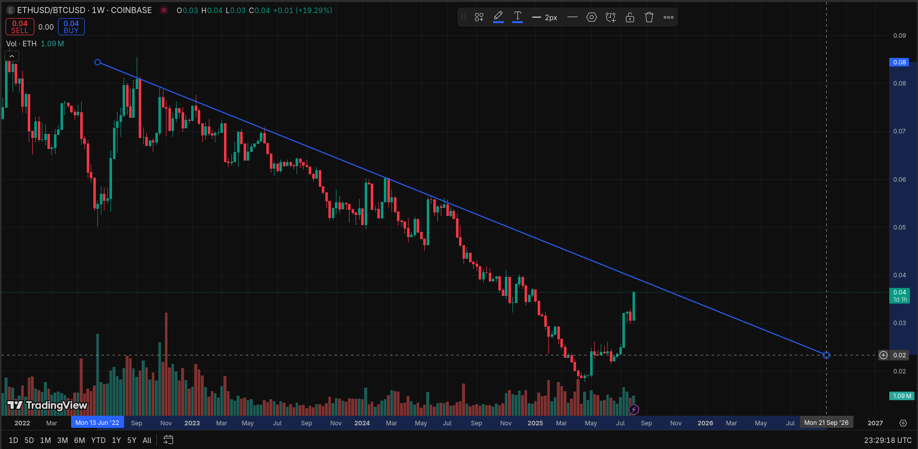Click the 0.00 spread value
This screenshot has width=918, height=449.
tap(46, 27)
